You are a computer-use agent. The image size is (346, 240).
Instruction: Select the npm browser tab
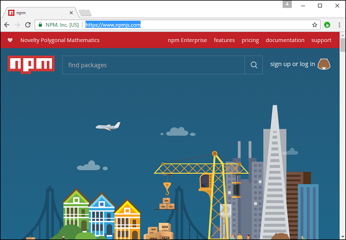pos(40,13)
